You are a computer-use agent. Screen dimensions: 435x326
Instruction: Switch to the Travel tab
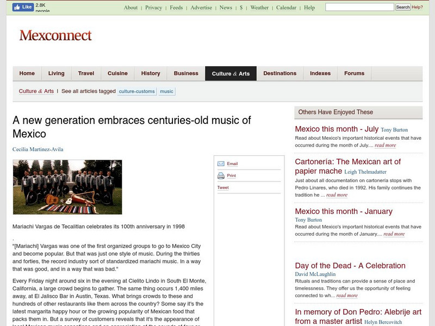[x=86, y=73]
